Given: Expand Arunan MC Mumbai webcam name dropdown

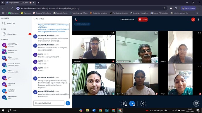Looking at the screenshot, I should (124, 61).
